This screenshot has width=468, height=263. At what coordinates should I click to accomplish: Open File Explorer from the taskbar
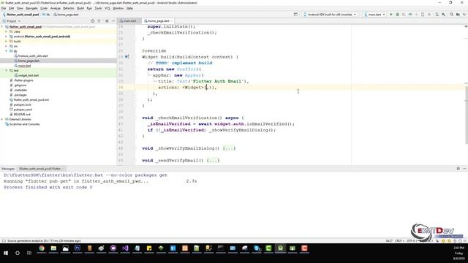53,248
